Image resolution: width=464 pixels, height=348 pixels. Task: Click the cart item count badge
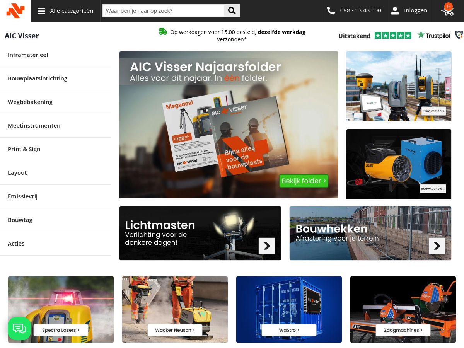[x=448, y=7]
